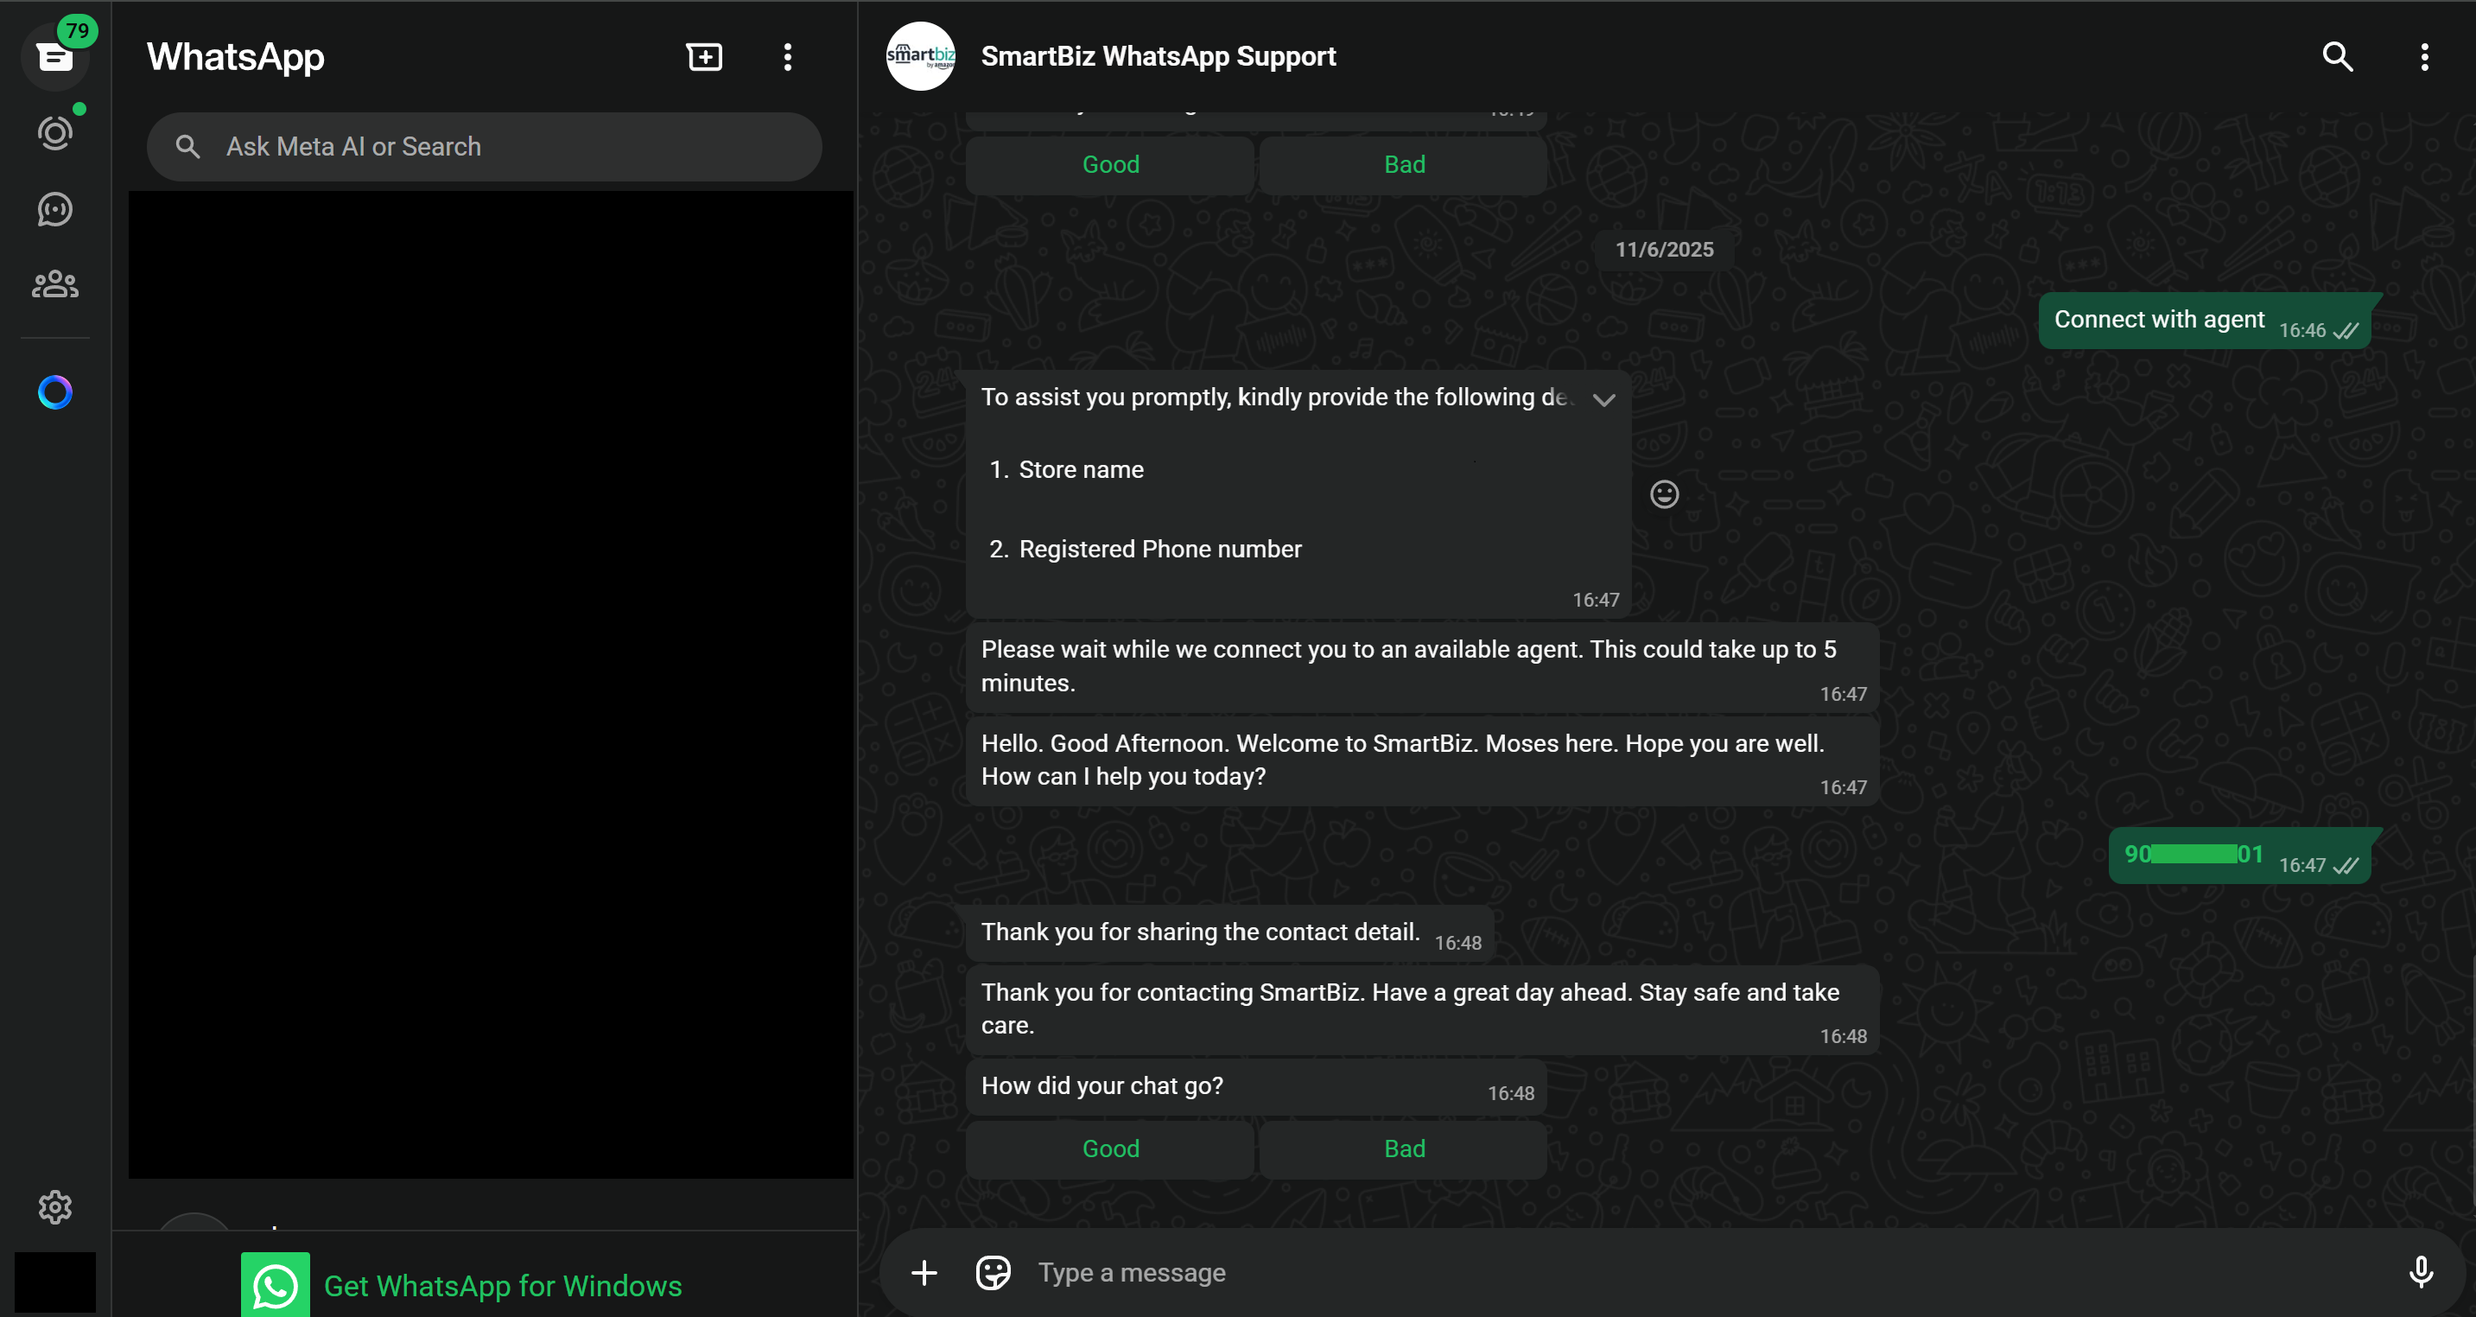Open the emoji and sticker picker
The image size is (2476, 1317).
click(993, 1273)
